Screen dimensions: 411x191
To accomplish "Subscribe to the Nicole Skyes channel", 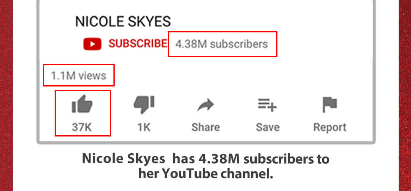I will (x=138, y=43).
